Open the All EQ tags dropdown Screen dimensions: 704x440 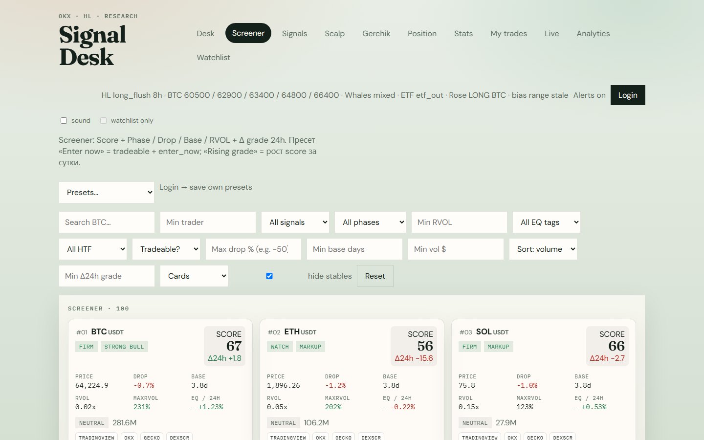(x=547, y=222)
